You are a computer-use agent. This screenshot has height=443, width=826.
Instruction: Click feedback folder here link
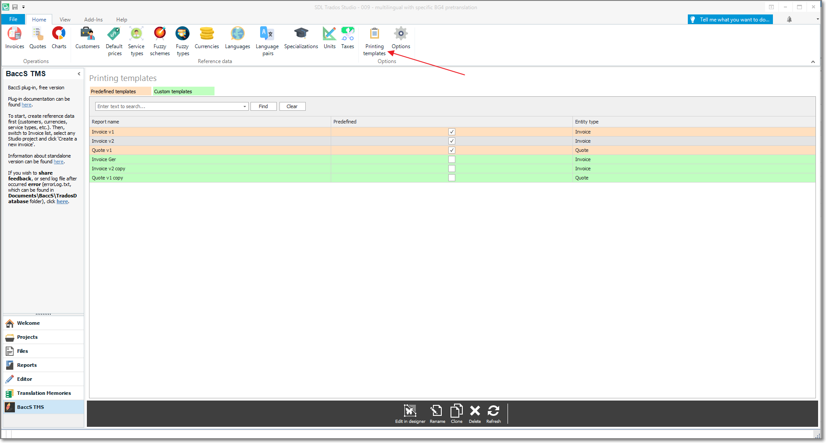(62, 201)
